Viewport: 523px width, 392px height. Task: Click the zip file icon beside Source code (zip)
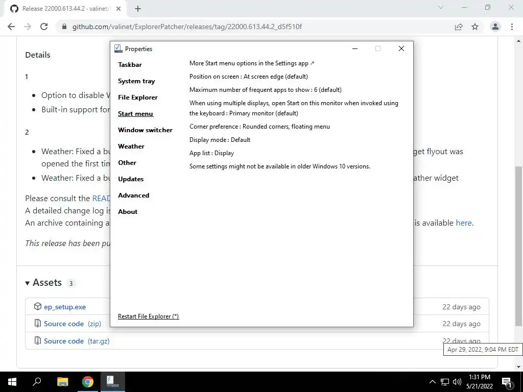[38, 323]
